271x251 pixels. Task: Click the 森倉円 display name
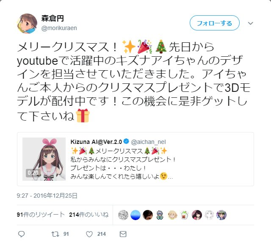pos(53,18)
